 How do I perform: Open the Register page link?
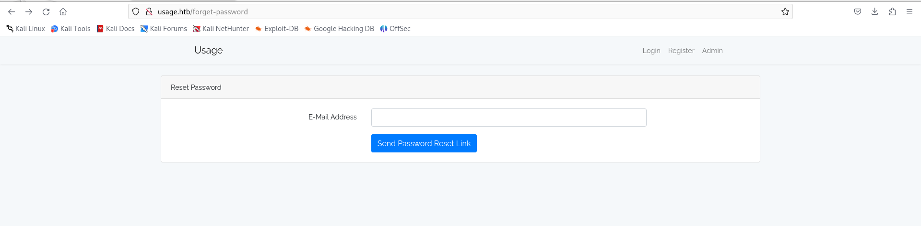pyautogui.click(x=681, y=51)
